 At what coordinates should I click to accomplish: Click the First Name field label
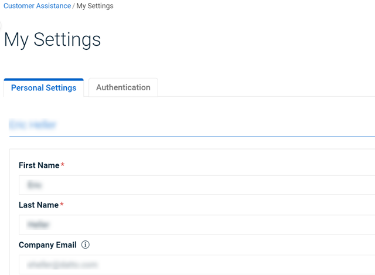click(x=39, y=166)
